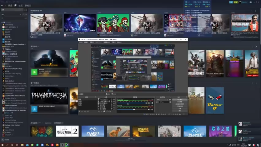Select The Invisible Guardian in the game list

point(15,61)
